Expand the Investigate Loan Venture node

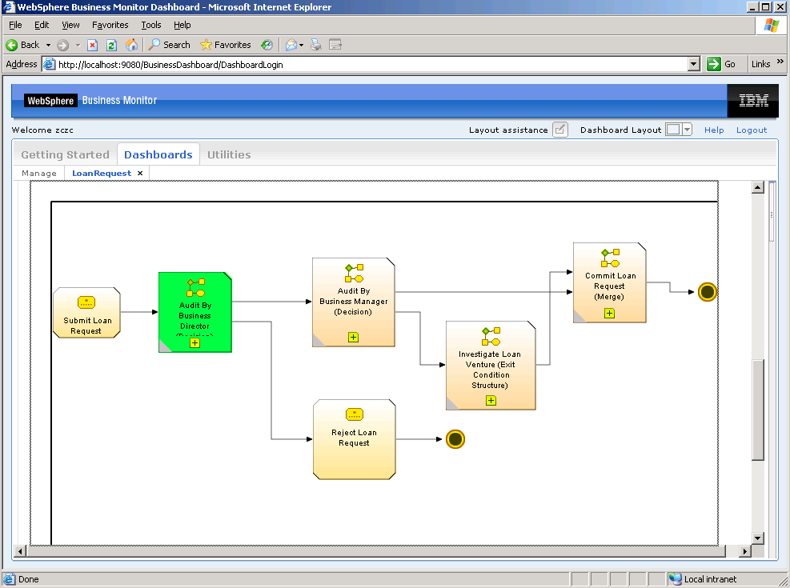[491, 400]
